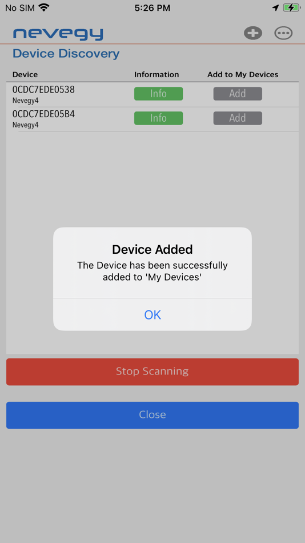Tap the blue Close button
This screenshot has width=305, height=543.
152,415
